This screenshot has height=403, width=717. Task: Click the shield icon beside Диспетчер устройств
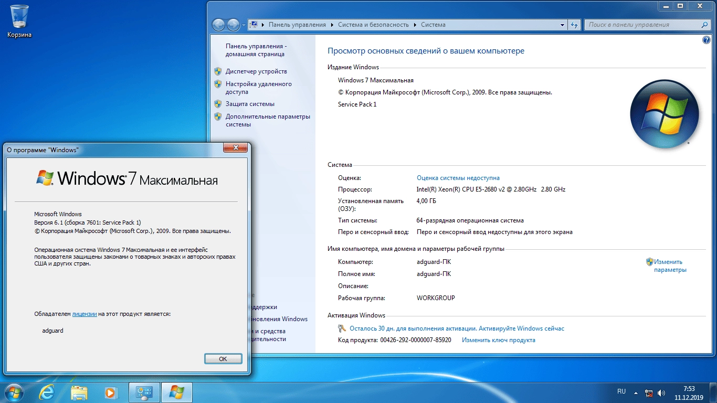218,71
